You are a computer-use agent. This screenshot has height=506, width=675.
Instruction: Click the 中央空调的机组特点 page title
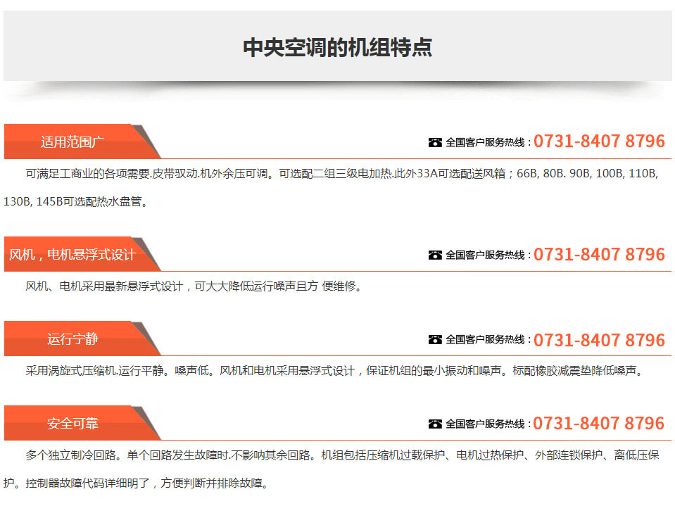(337, 47)
